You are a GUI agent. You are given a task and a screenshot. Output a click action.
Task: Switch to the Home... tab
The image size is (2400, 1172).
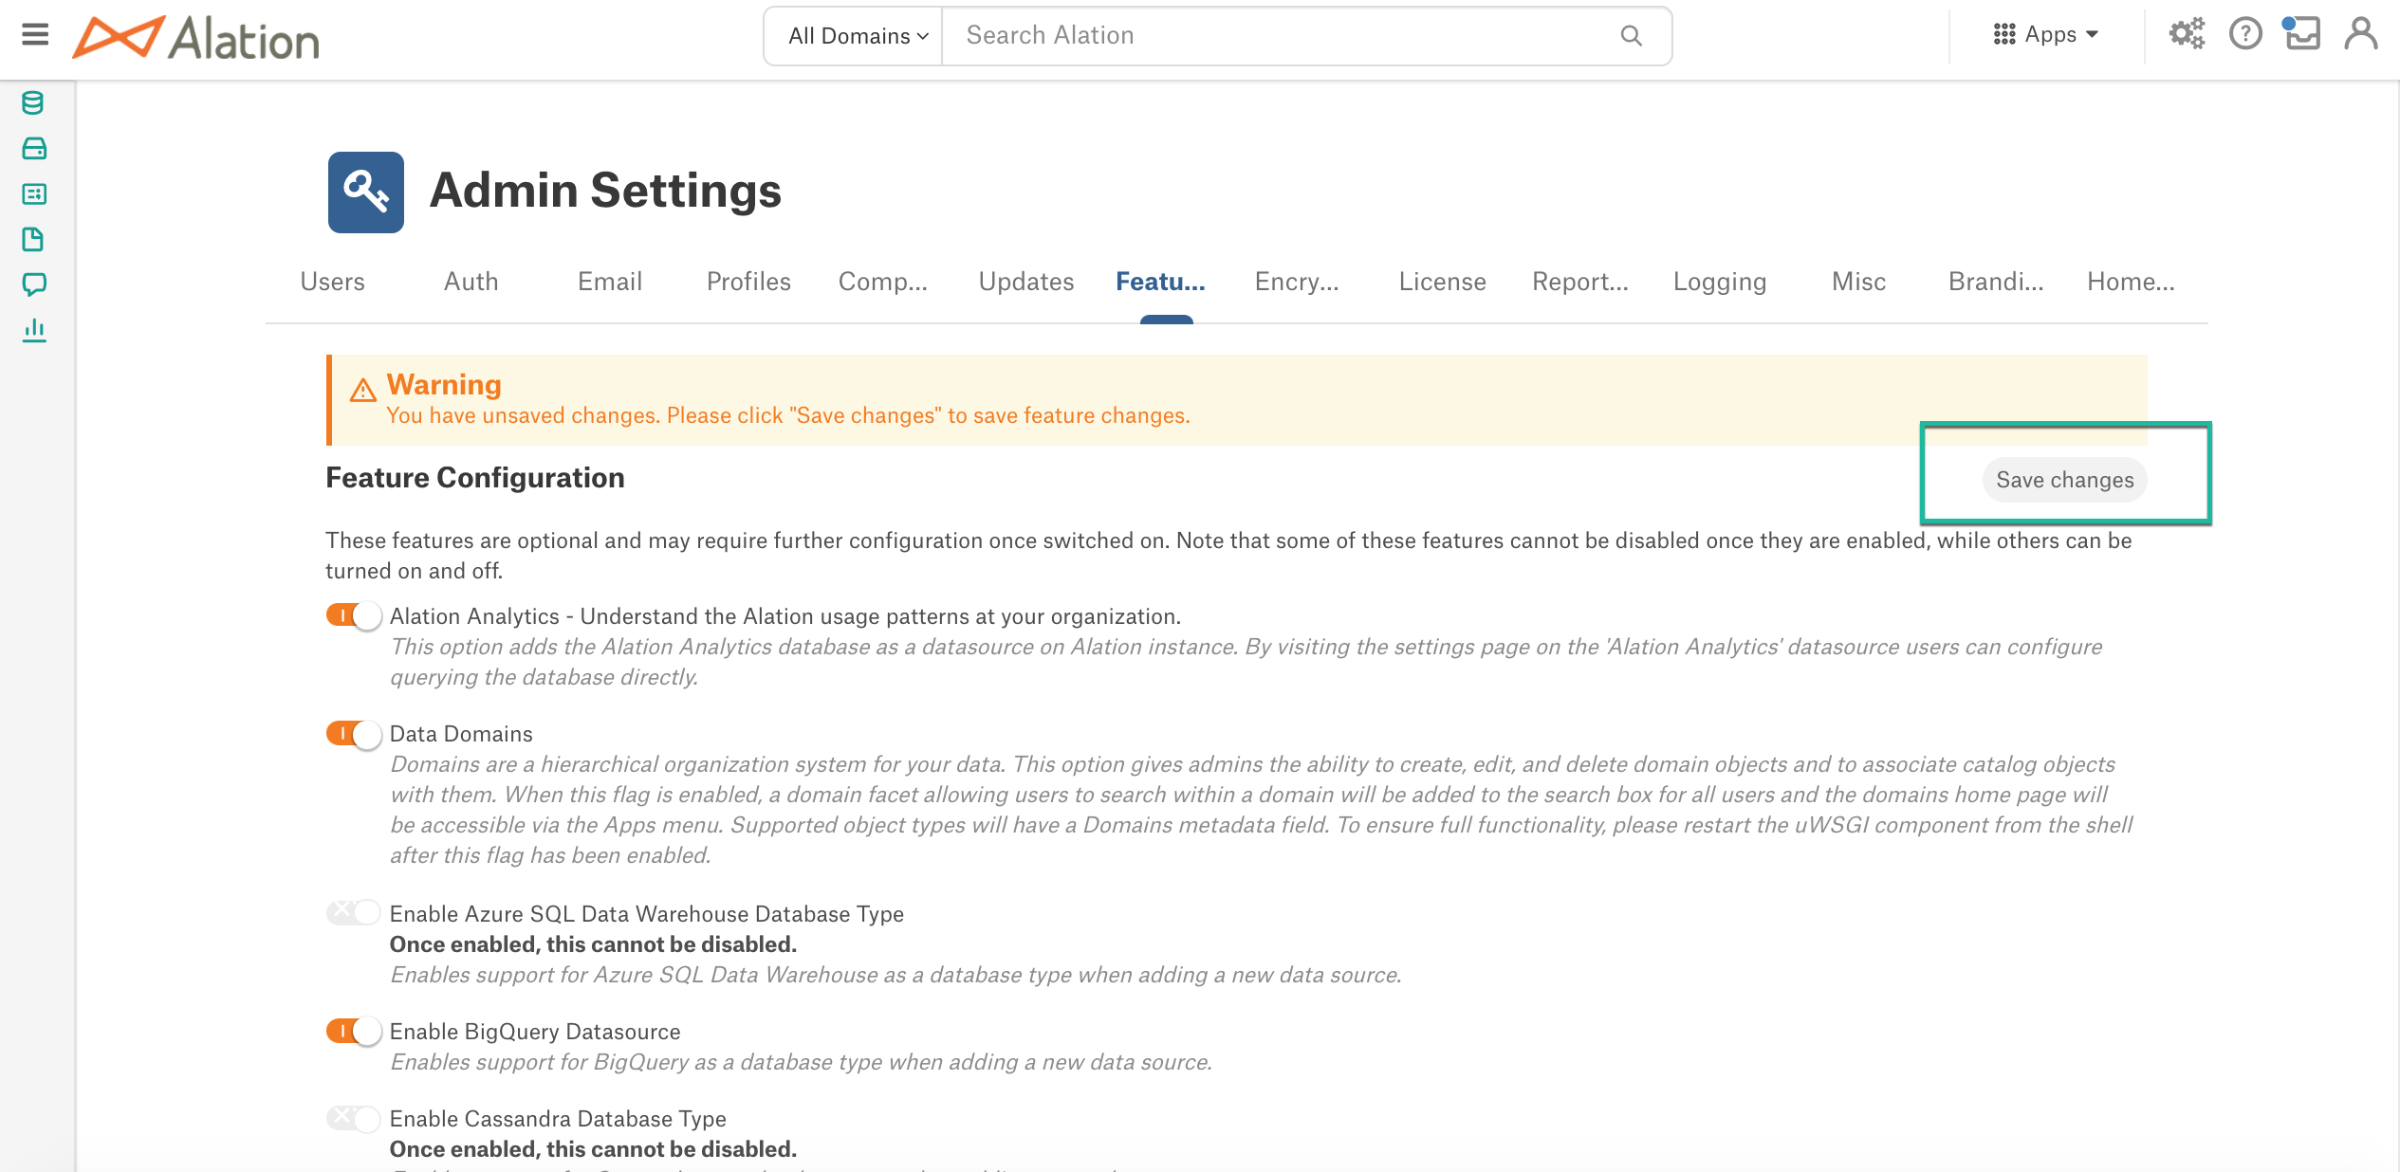coord(2132,282)
